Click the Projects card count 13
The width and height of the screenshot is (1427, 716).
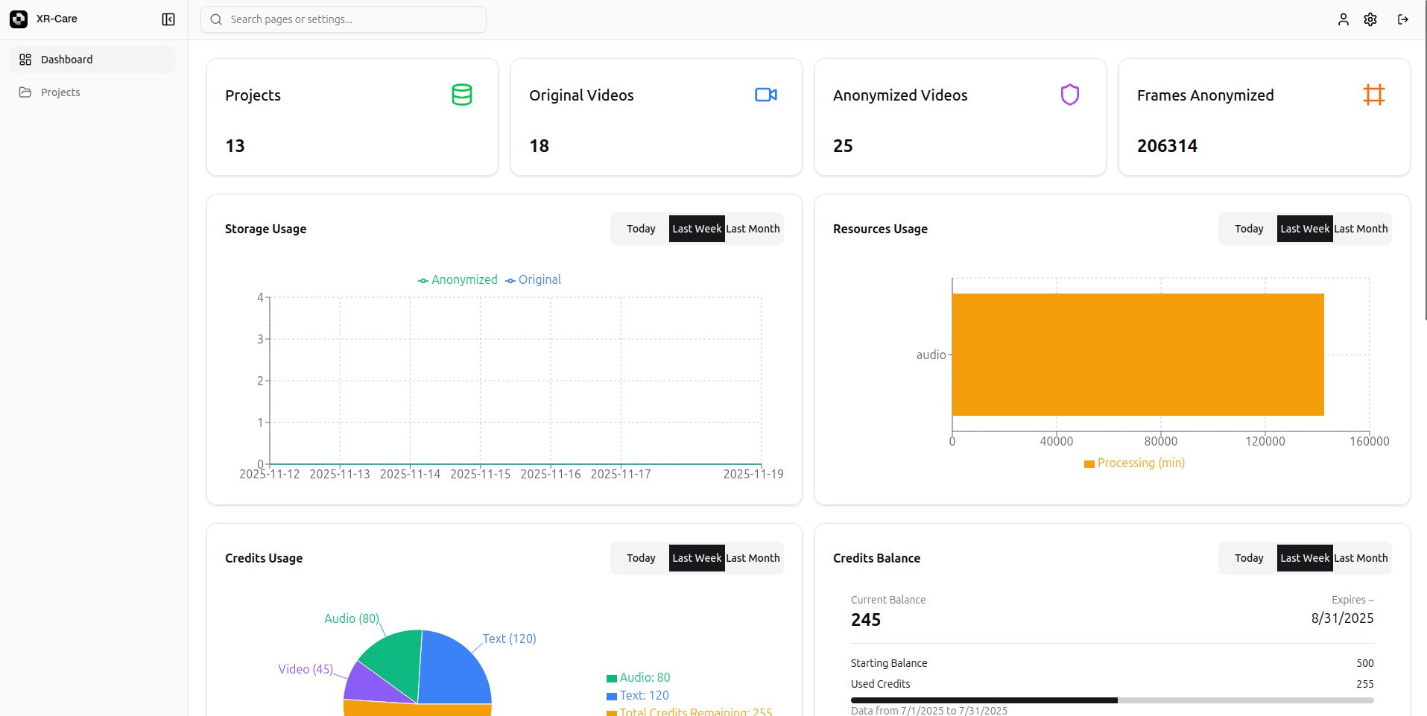coord(235,146)
